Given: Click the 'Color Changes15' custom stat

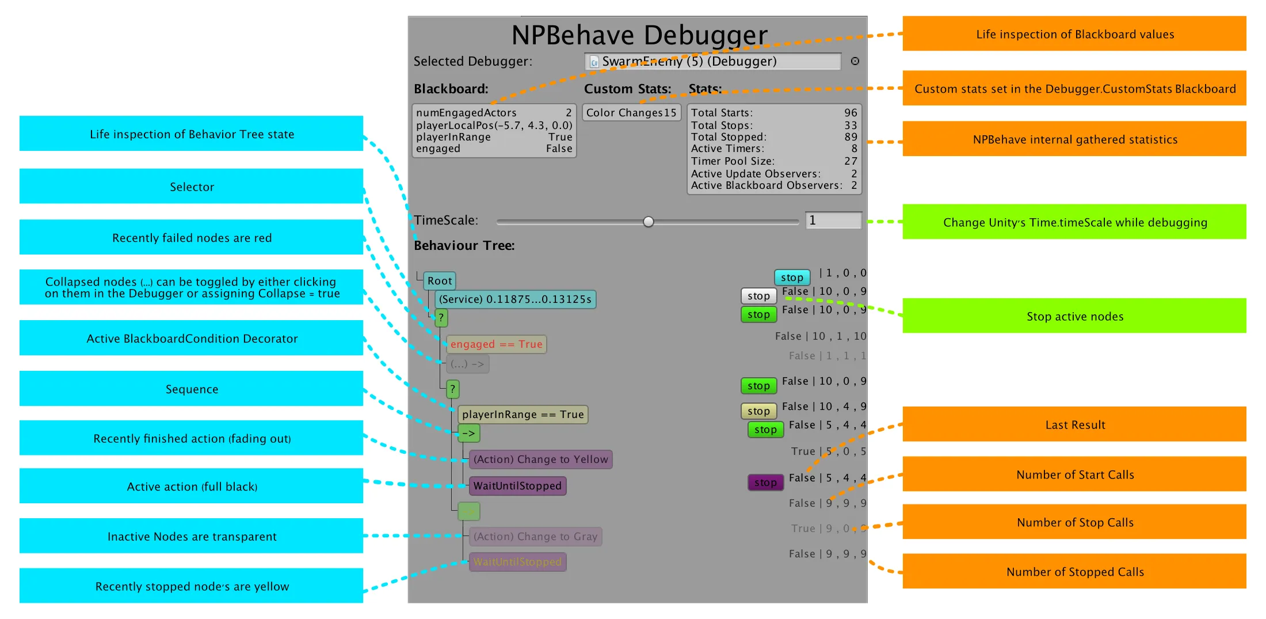Looking at the screenshot, I should point(632,113).
